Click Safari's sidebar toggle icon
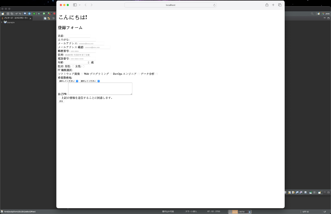Screen dimensions: 331x214 [x=75, y=5]
